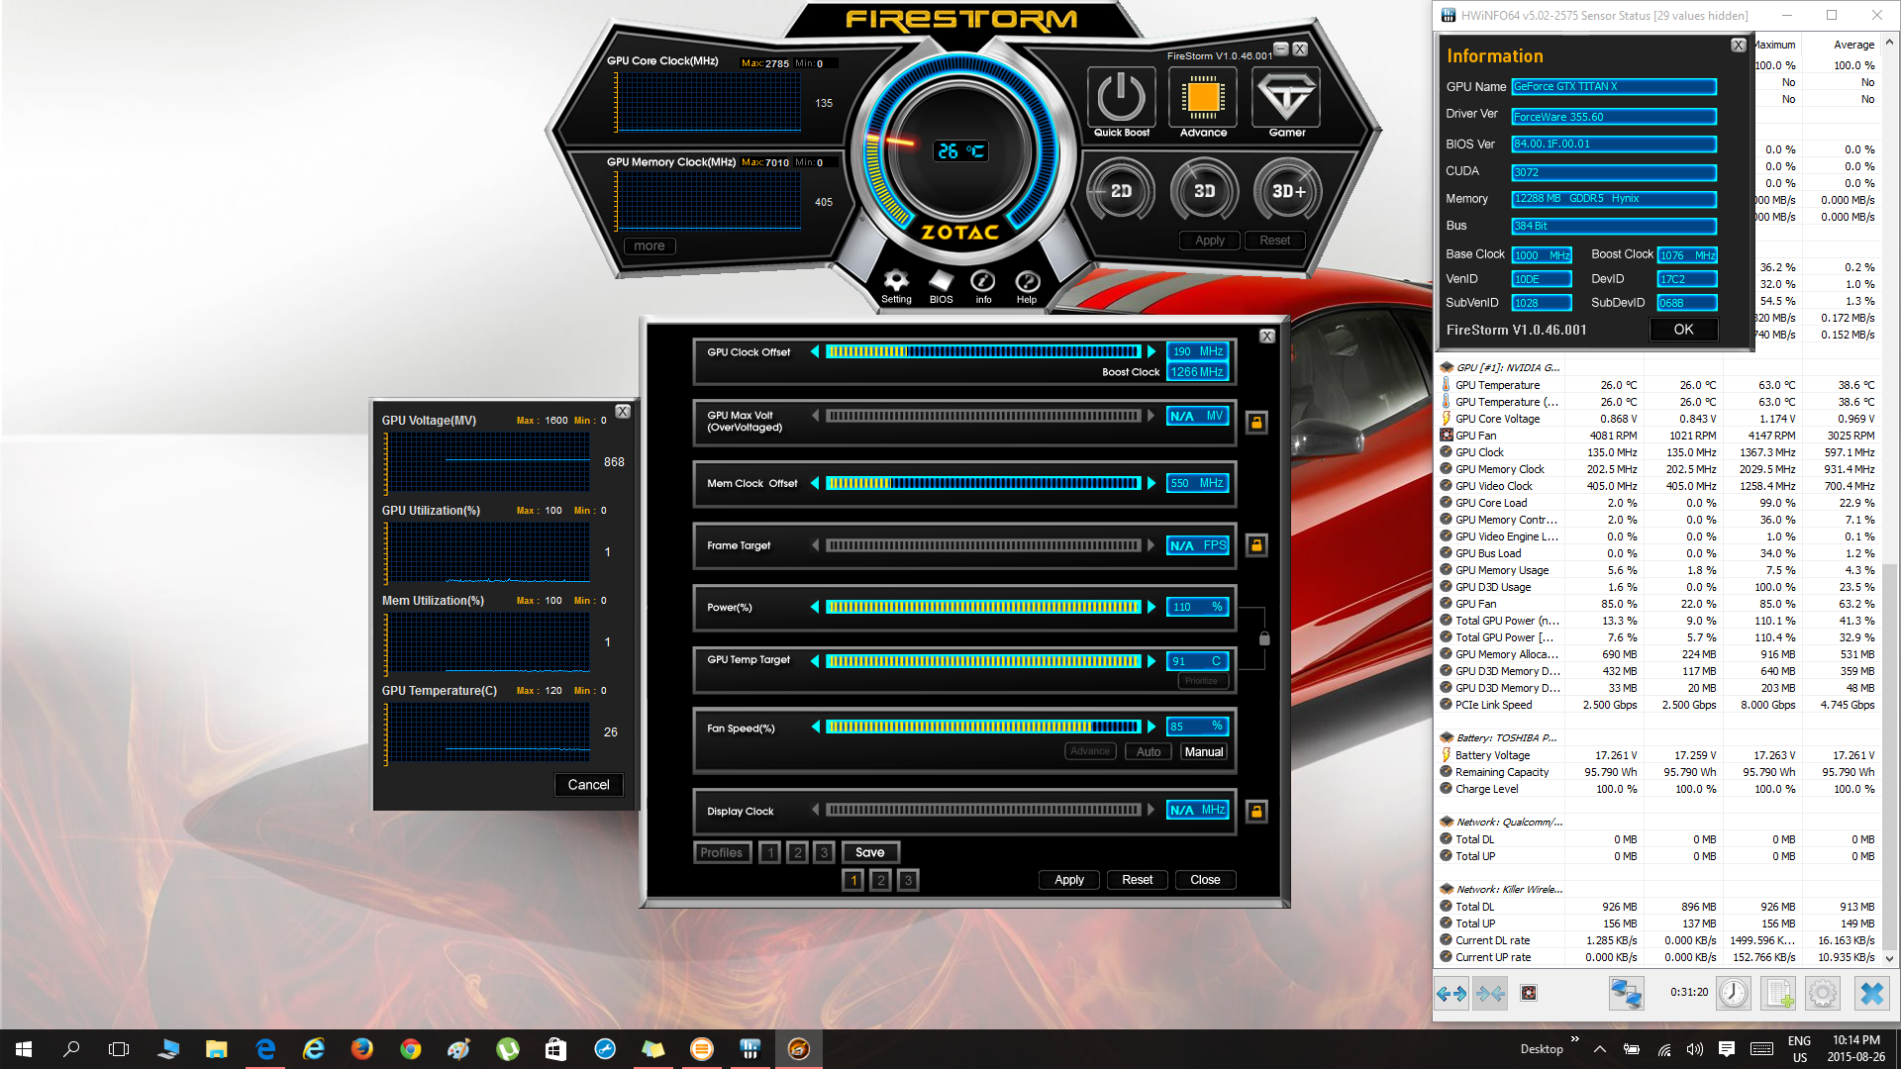The image size is (1901, 1069).
Task: Open HWiNFO settings gear icon
Action: pos(1823,993)
